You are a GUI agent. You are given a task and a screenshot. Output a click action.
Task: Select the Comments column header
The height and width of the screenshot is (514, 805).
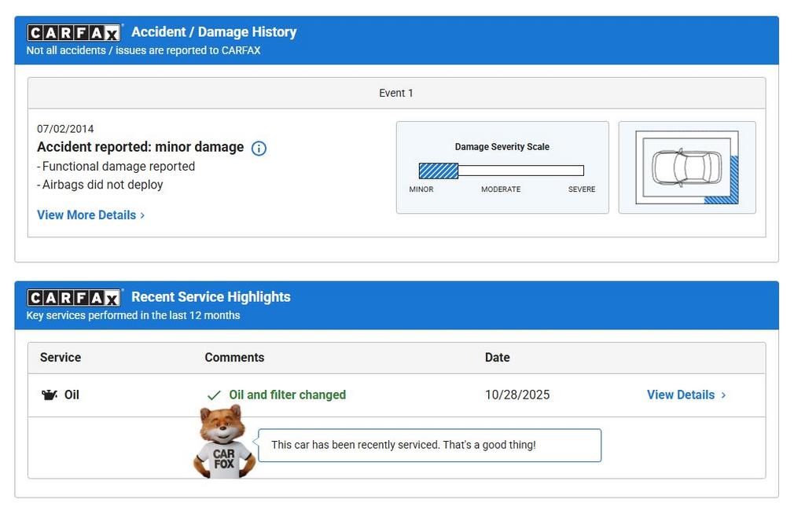click(234, 358)
